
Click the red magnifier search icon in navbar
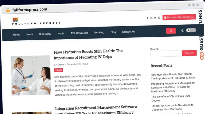click(171, 31)
